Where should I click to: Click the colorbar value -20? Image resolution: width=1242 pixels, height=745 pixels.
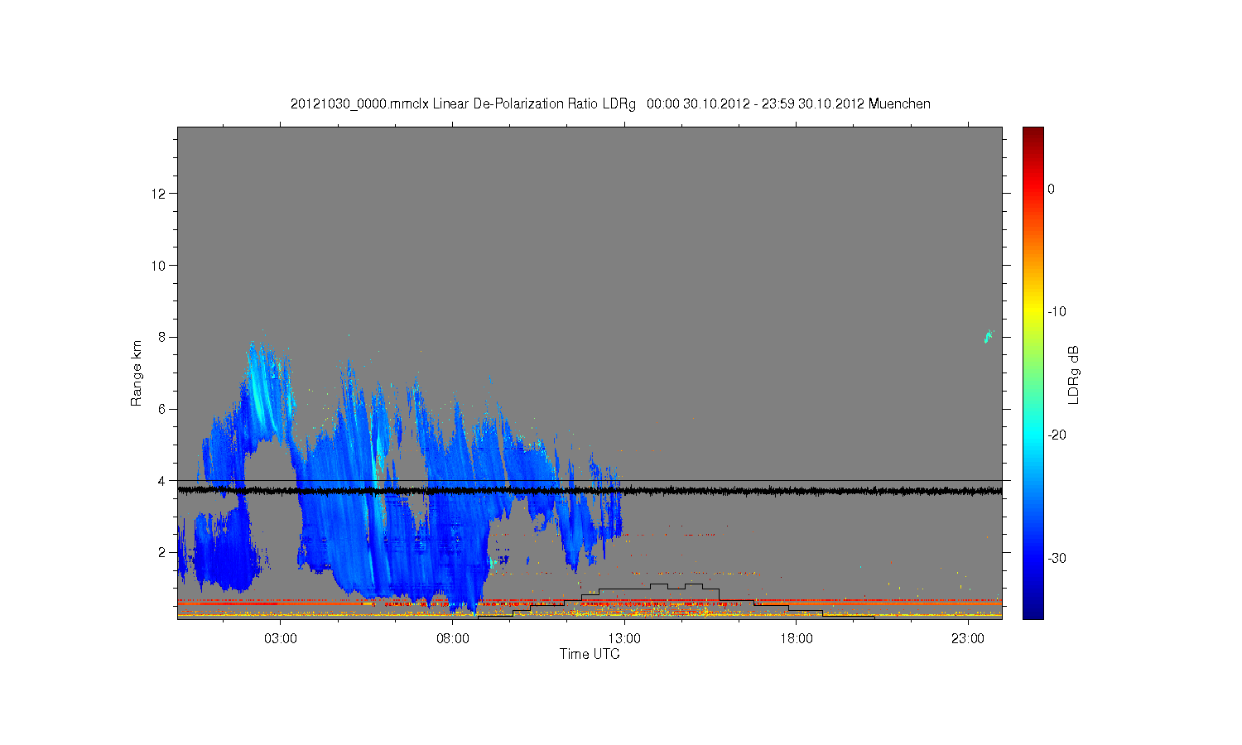coord(1057,435)
